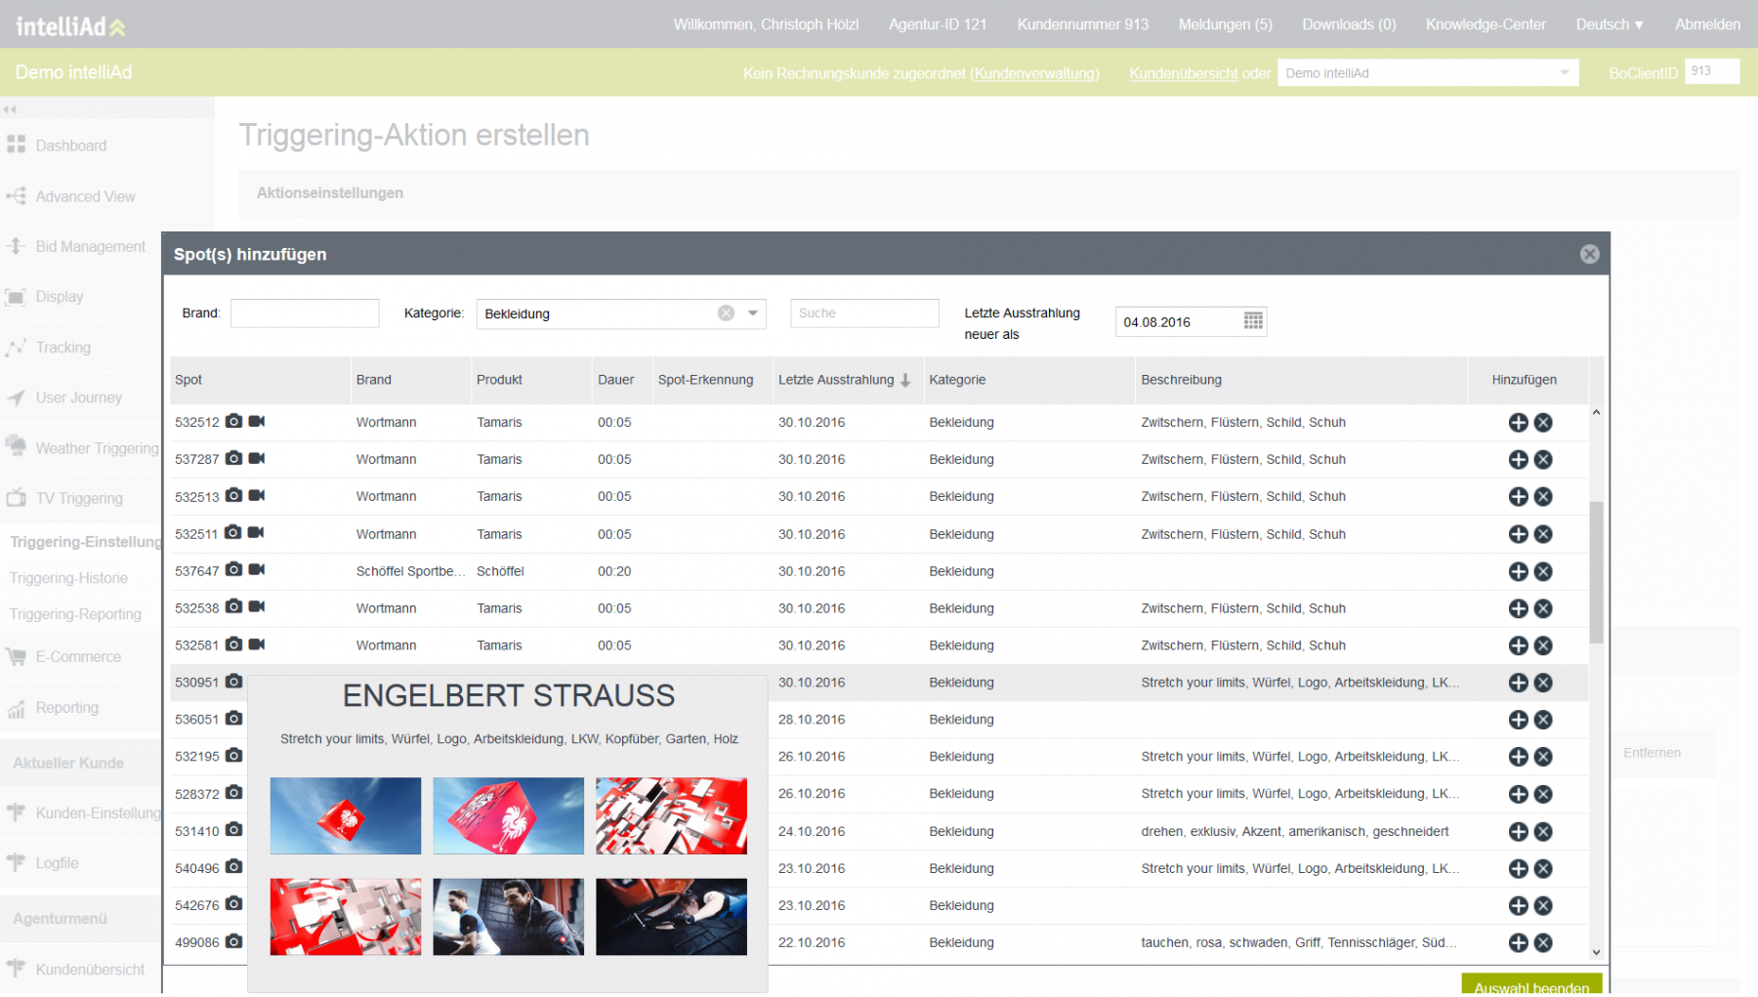This screenshot has height=997, width=1758.
Task: Open the Deutsch language dropdown
Action: click(x=1609, y=24)
